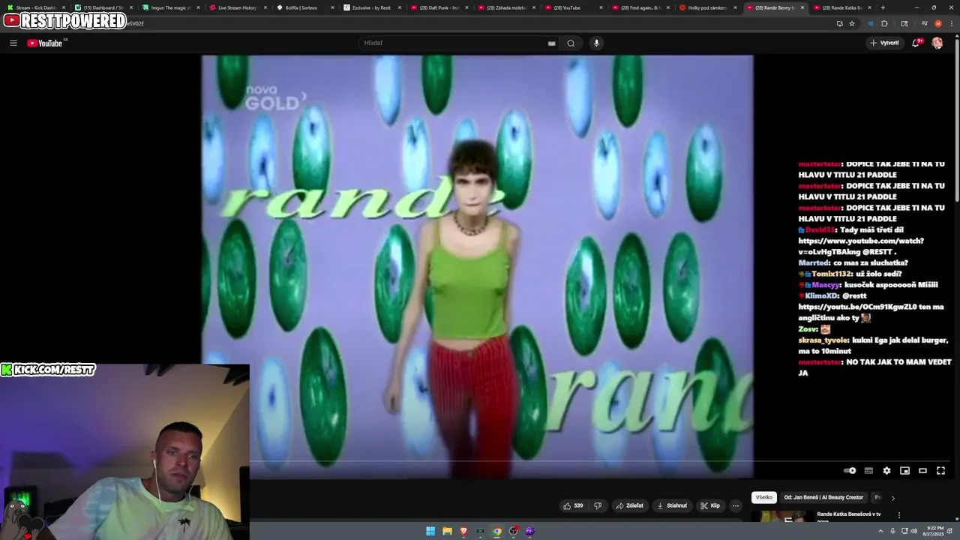Click the Klip clip button

click(x=710, y=505)
